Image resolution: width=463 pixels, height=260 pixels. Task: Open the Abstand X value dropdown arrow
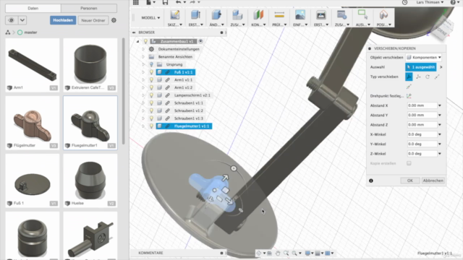tap(440, 105)
